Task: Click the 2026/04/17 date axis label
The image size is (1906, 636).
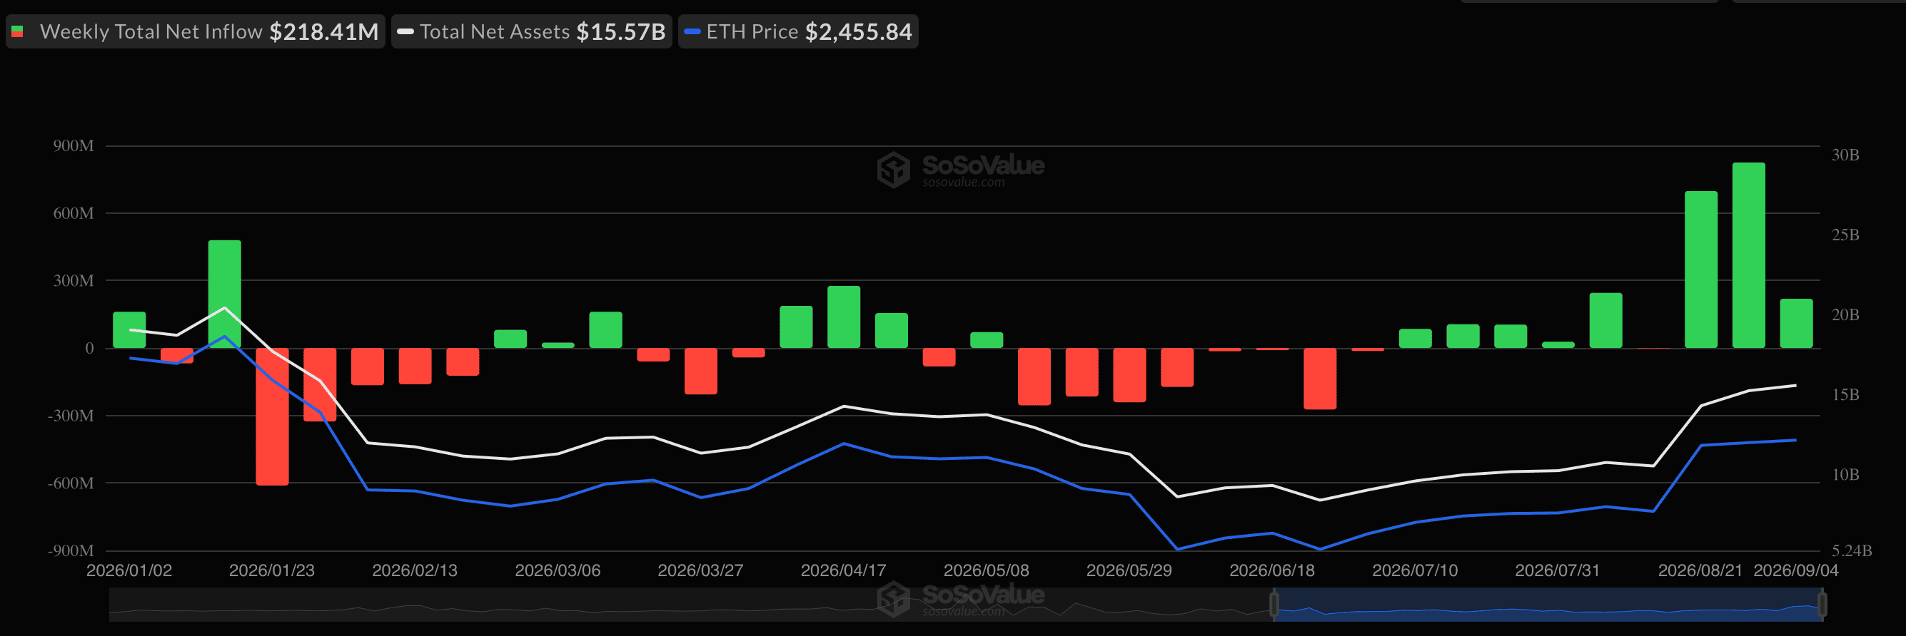Action: 843,570
